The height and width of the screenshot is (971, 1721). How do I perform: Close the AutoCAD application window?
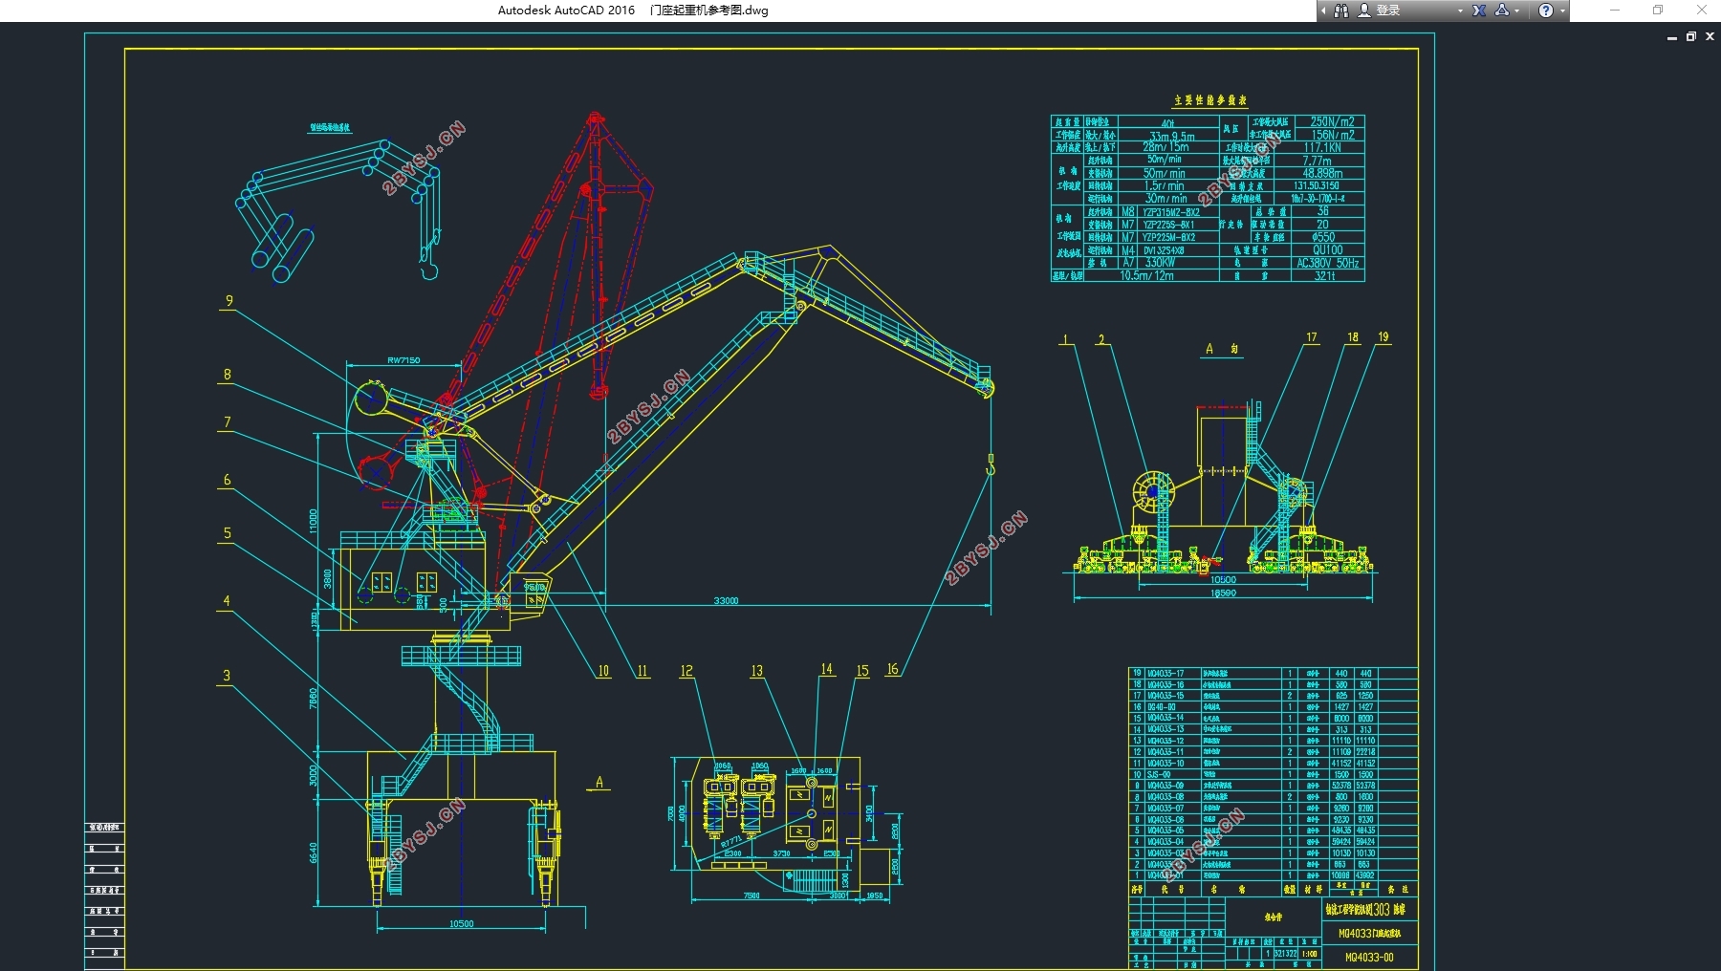pyautogui.click(x=1701, y=10)
